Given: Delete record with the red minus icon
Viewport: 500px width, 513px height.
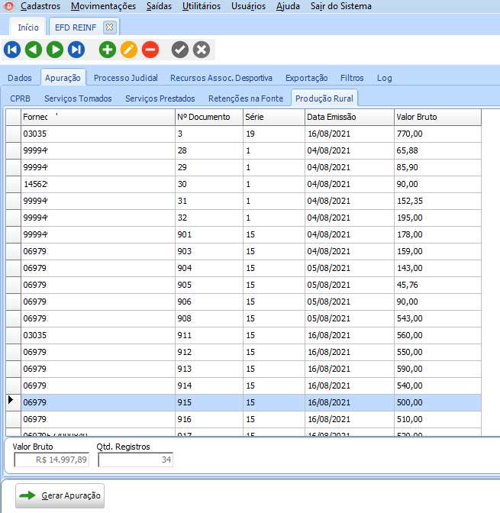Looking at the screenshot, I should point(150,50).
